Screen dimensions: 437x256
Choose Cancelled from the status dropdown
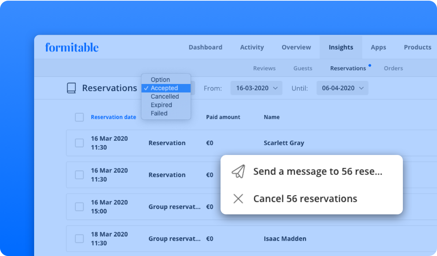click(x=165, y=97)
